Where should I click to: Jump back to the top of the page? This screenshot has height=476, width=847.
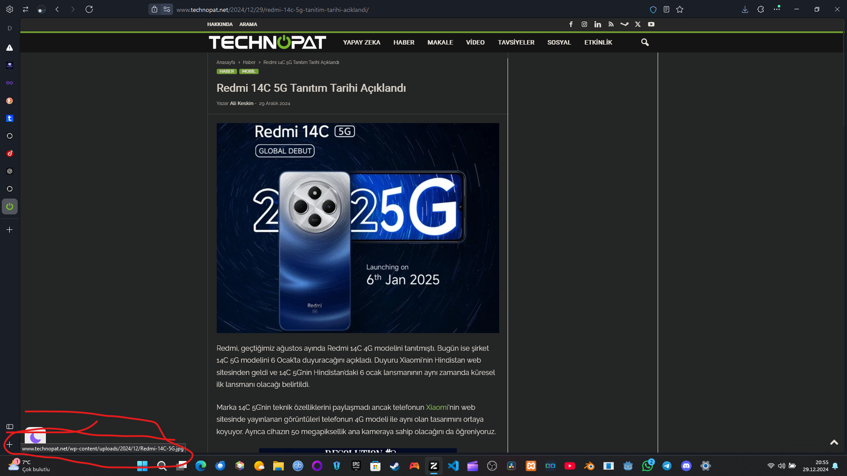(x=834, y=442)
